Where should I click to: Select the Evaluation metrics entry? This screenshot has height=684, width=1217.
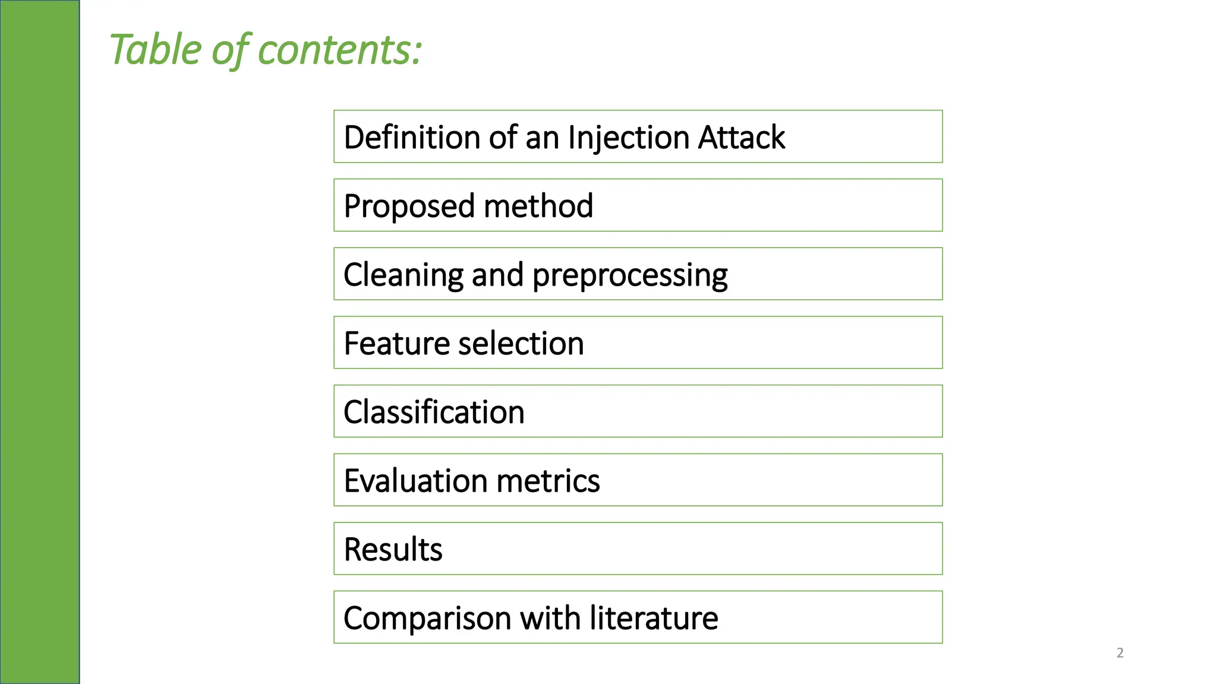(x=638, y=480)
